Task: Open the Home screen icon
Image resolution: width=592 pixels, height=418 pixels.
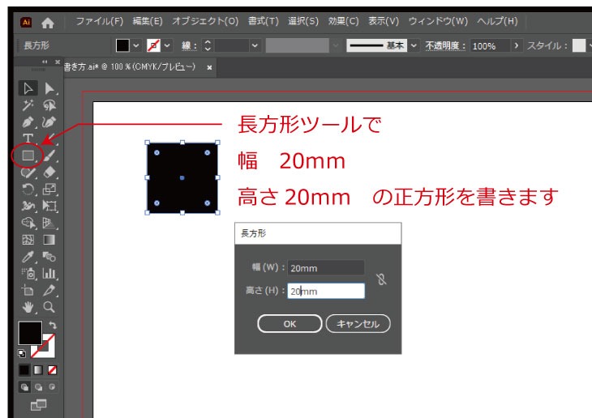Action: pyautogui.click(x=48, y=23)
